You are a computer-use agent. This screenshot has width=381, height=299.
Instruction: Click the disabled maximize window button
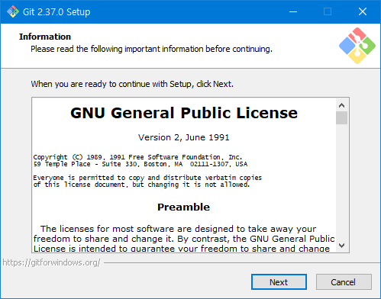click(328, 11)
